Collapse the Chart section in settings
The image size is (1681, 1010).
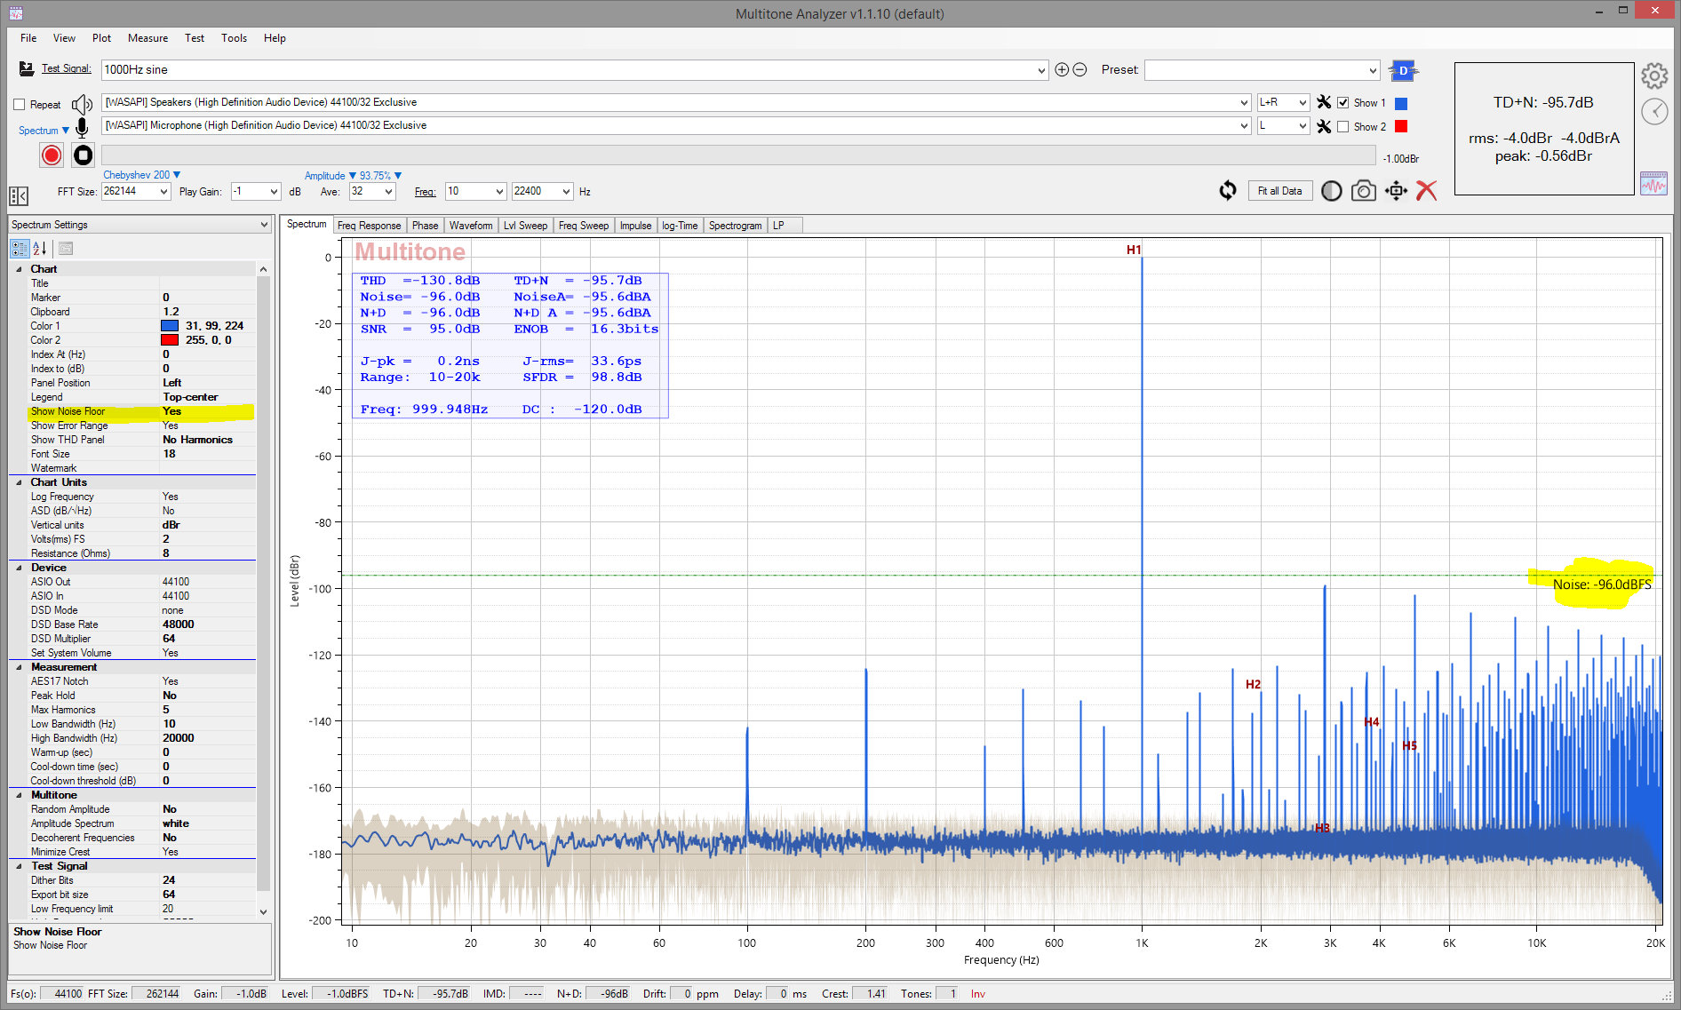20,269
